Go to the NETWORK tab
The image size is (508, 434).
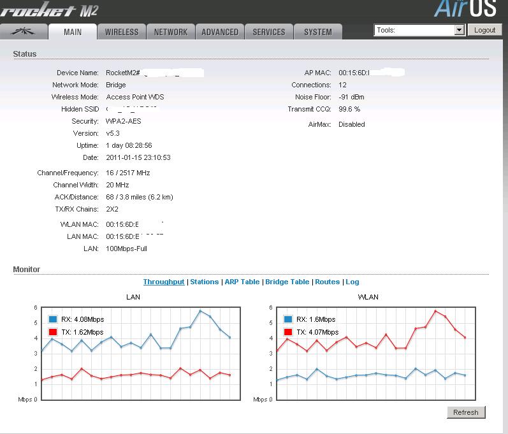point(171,32)
